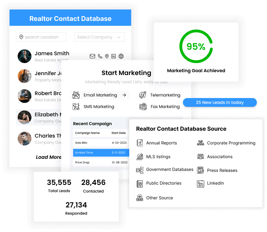Screen dimensions: 267x232
Task: Open Jennifer's profile photo thumbnail
Action: 25,76
